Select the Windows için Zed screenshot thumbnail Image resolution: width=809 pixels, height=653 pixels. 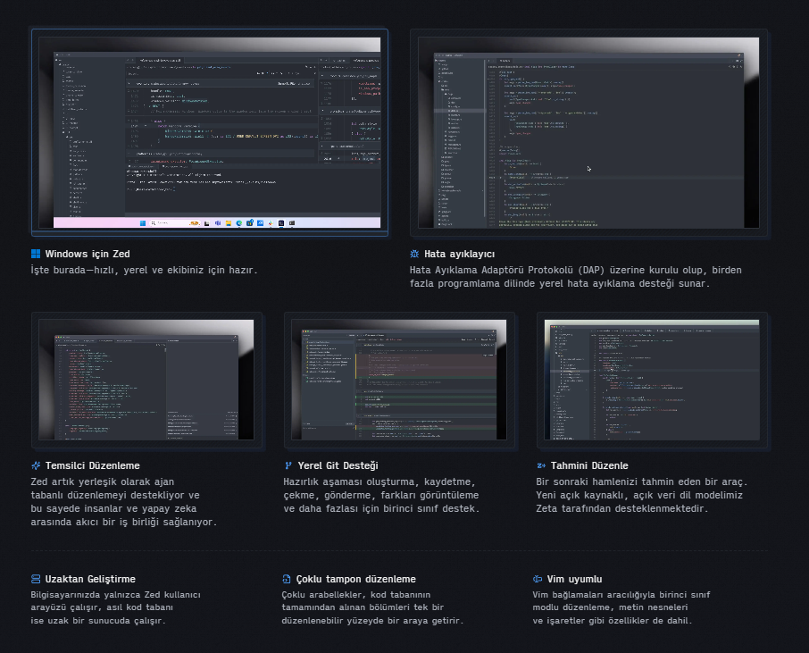(x=210, y=133)
